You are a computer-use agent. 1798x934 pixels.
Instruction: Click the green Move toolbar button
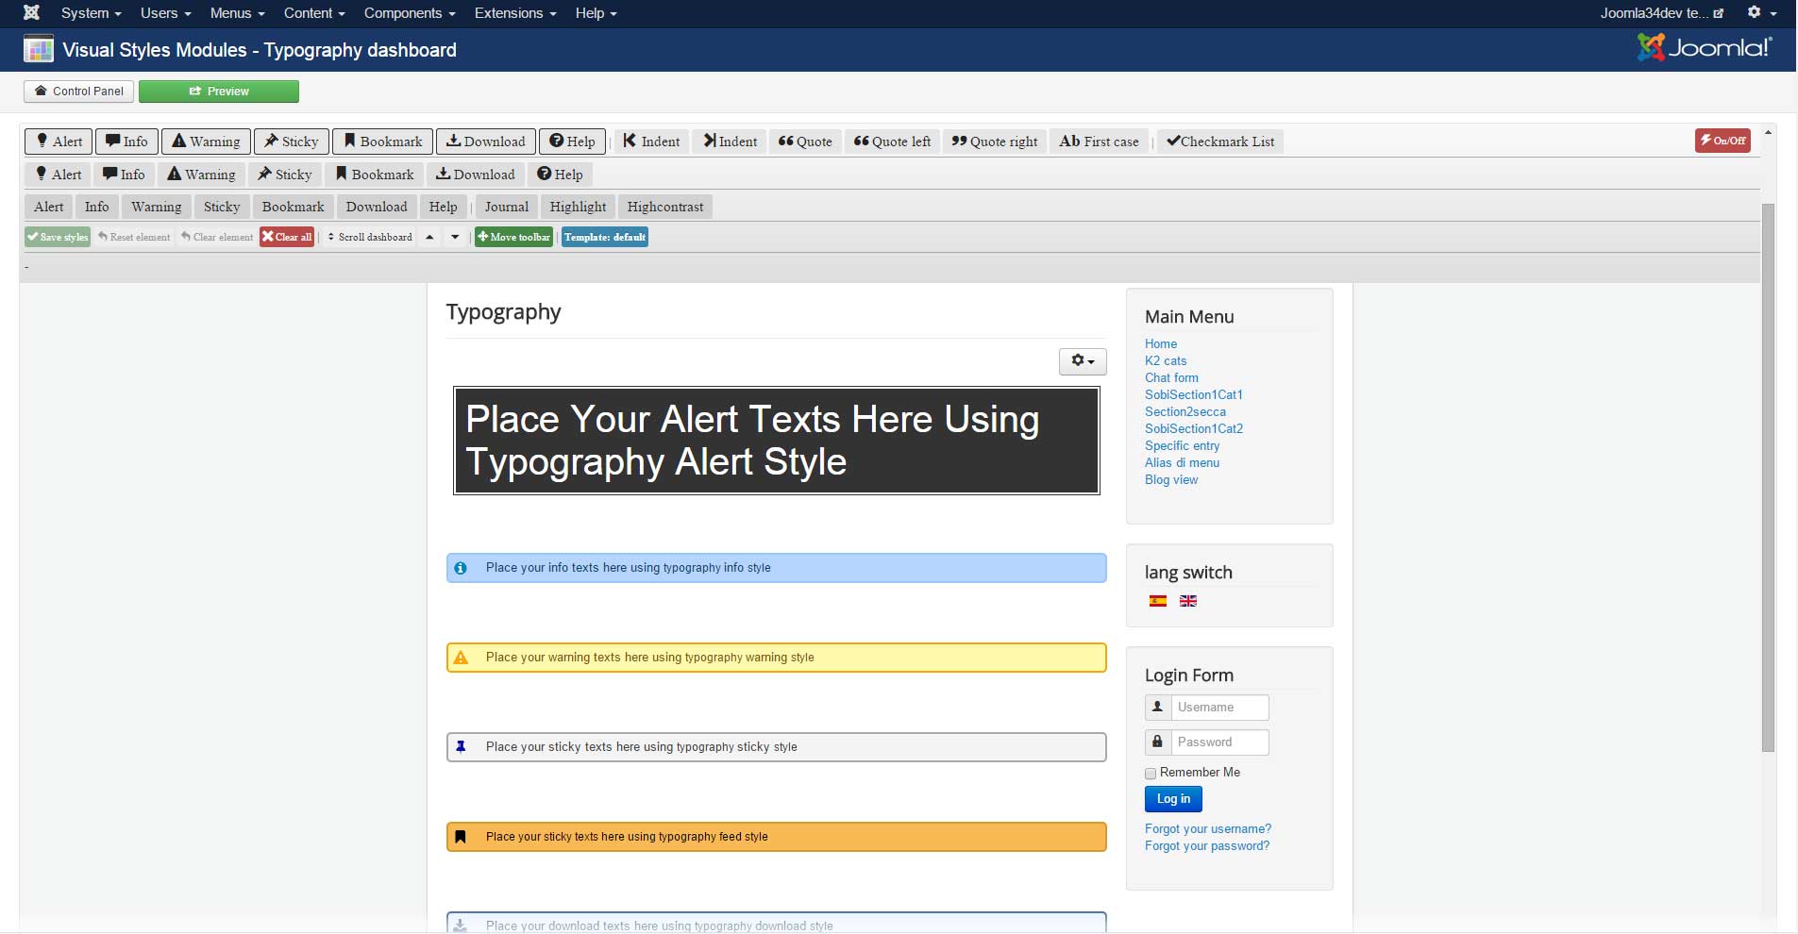pos(513,237)
